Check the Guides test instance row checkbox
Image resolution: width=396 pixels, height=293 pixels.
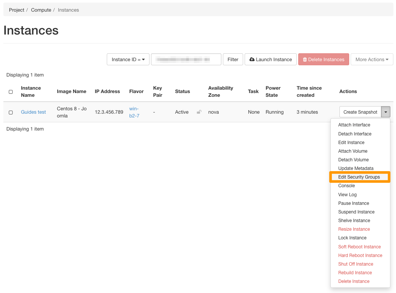(x=10, y=112)
